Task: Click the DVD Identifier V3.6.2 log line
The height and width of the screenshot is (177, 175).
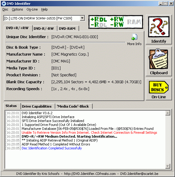Action: tap(37, 113)
